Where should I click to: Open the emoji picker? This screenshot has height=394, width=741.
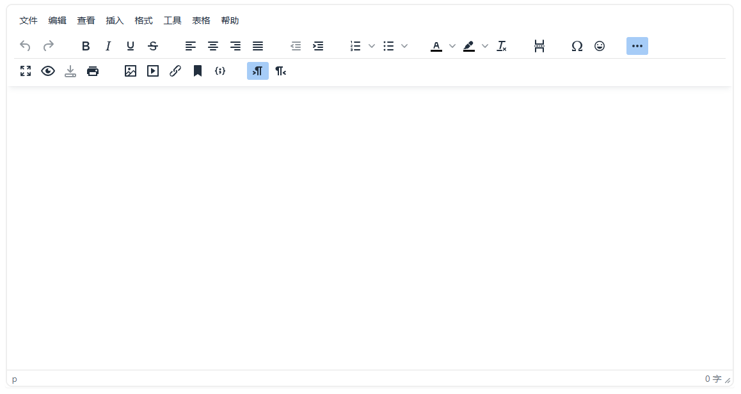[x=600, y=46]
